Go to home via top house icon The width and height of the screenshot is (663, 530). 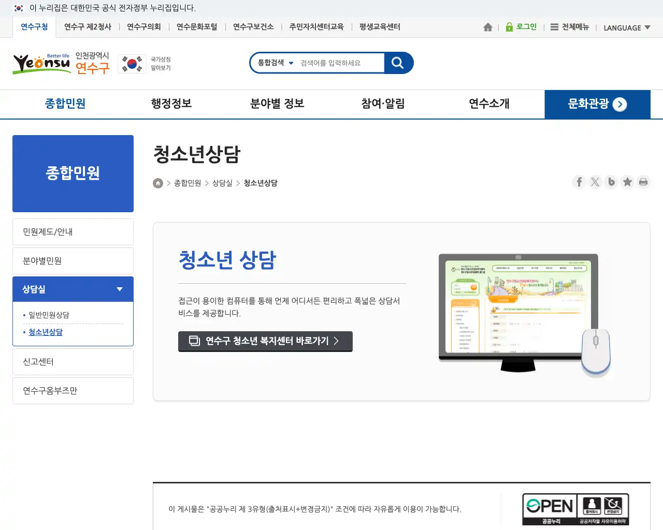487,27
